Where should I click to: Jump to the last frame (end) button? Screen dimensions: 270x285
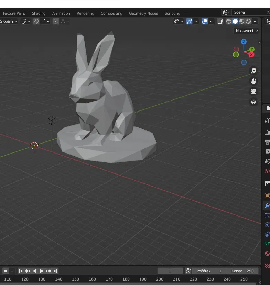pyautogui.click(x=56, y=271)
